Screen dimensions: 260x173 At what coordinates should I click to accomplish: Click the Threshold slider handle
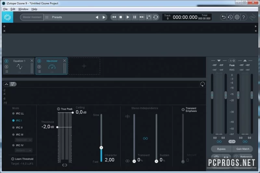(58, 127)
